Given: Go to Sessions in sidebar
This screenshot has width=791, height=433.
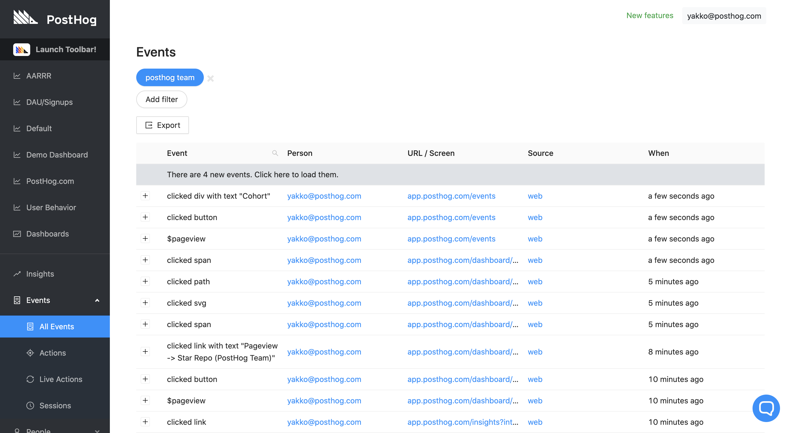Looking at the screenshot, I should [x=55, y=405].
